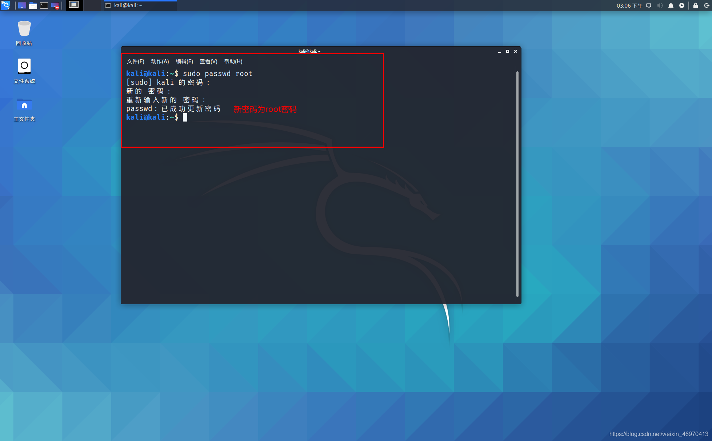The height and width of the screenshot is (441, 712).
Task: Launch terminal emulator from the top panel
Action: (44, 5)
